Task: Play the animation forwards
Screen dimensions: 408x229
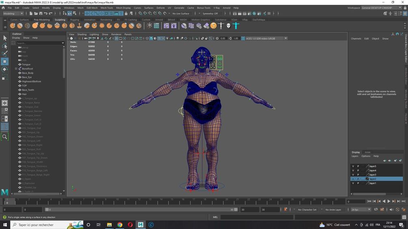Action: point(389,201)
